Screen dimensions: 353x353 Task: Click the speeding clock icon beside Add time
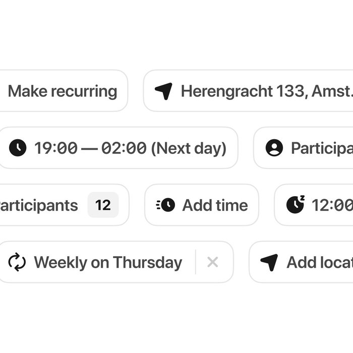coord(165,205)
